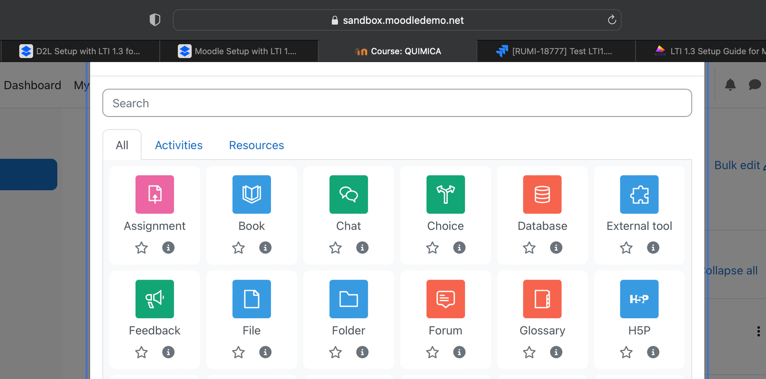Screen dimensions: 766x379
Task: Open the Course: QUIMICA browser tab
Action: (x=397, y=51)
